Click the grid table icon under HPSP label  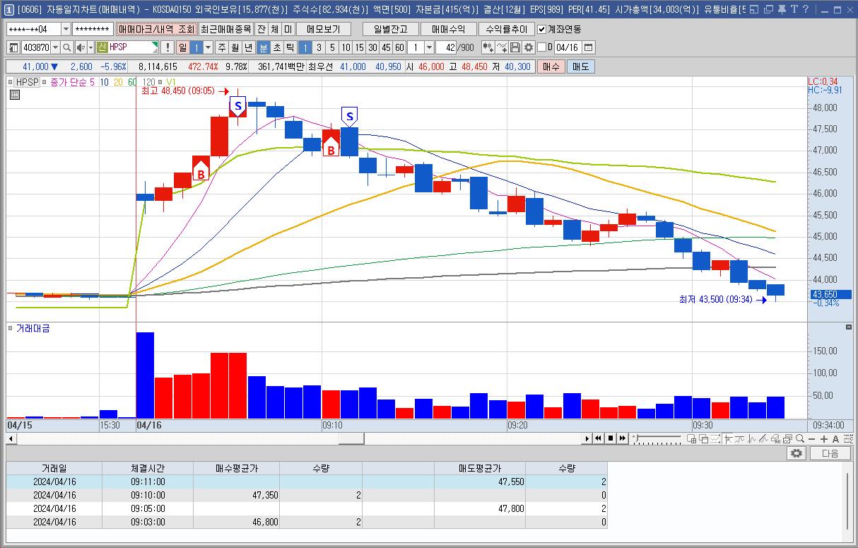(x=14, y=94)
